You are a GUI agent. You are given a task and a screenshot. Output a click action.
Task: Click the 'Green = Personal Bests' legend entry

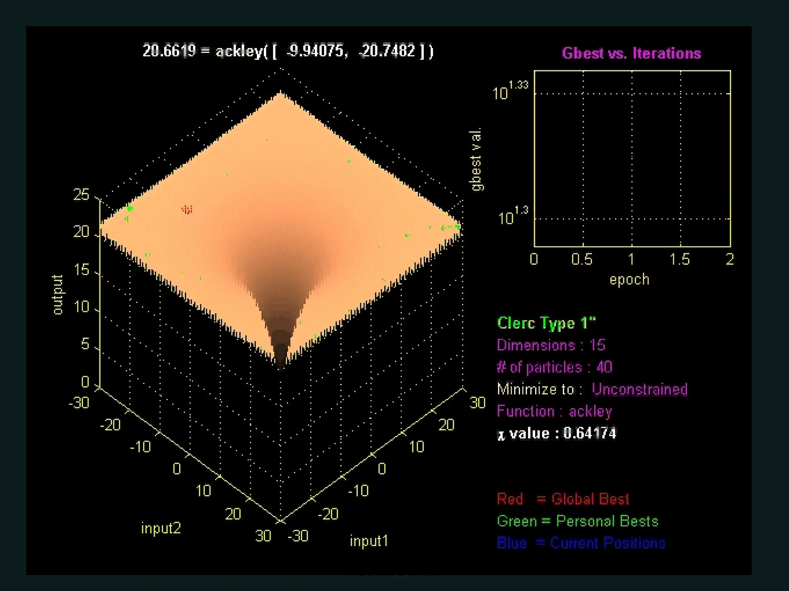577,521
